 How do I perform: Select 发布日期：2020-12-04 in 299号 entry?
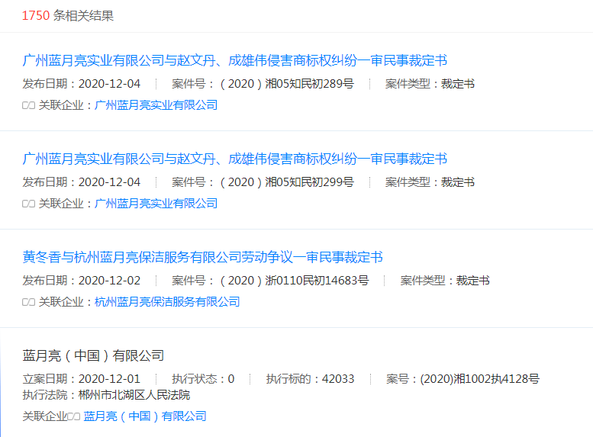point(82,182)
